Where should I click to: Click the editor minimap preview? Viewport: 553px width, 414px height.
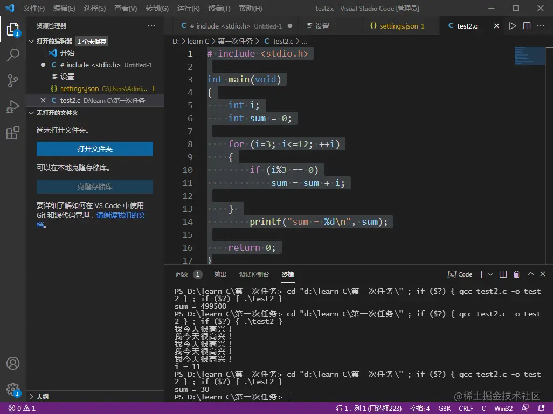coord(530,57)
